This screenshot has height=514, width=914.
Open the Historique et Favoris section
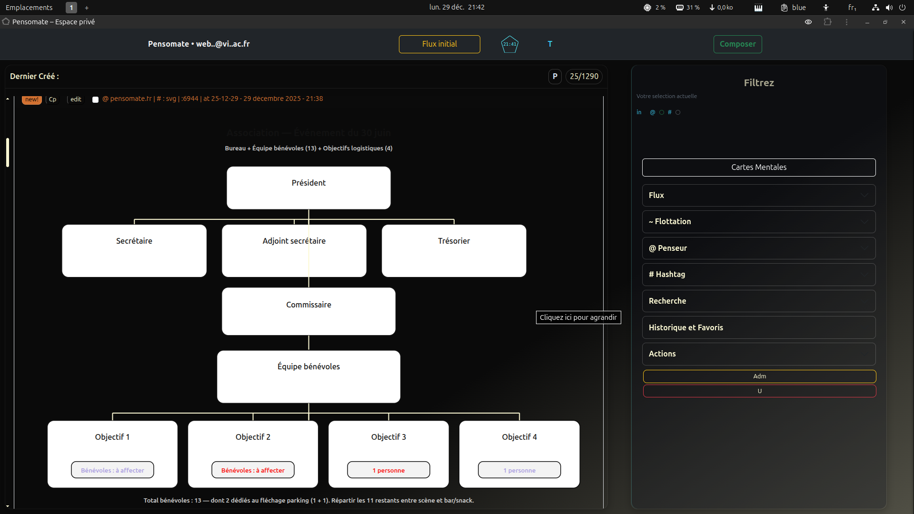tap(759, 327)
